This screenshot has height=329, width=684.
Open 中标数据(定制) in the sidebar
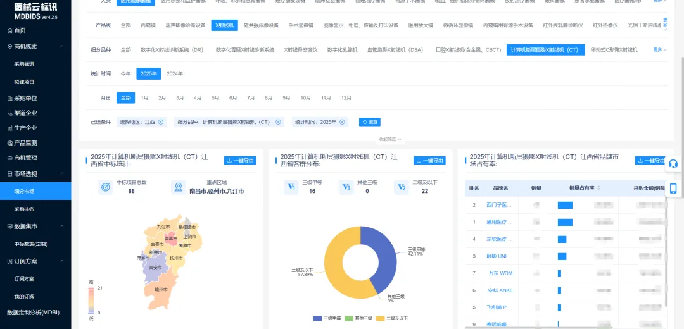click(31, 244)
